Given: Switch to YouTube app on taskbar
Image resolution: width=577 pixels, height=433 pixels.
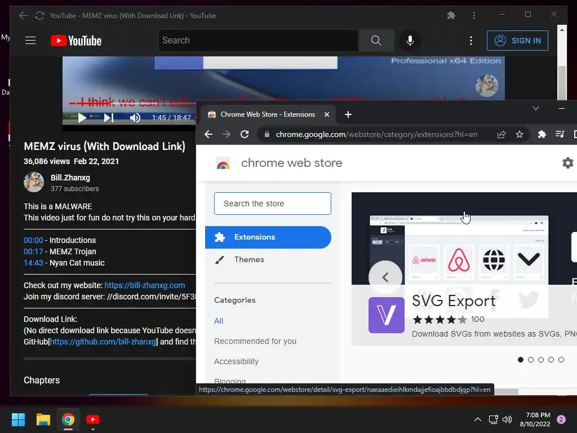Looking at the screenshot, I should coord(93,419).
